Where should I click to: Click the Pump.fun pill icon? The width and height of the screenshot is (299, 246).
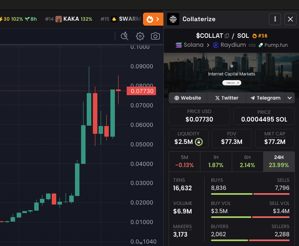click(260, 45)
